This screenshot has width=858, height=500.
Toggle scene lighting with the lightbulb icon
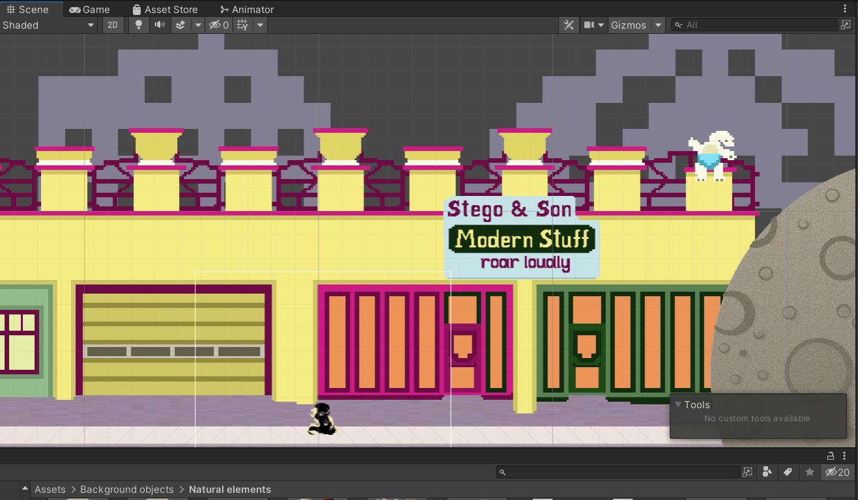[x=138, y=25]
